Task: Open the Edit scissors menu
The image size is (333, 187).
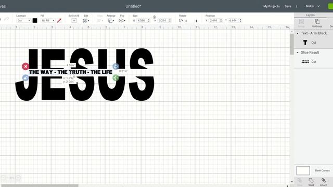Action: point(86,21)
